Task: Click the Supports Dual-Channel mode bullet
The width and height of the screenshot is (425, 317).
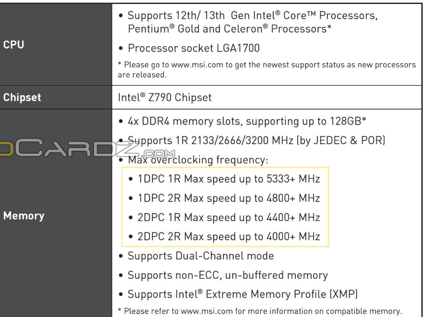Action: 200,256
